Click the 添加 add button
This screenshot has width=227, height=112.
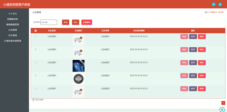coord(75,22)
